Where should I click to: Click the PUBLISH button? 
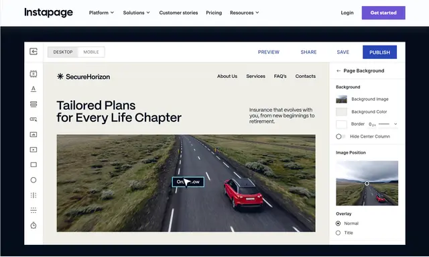point(379,52)
